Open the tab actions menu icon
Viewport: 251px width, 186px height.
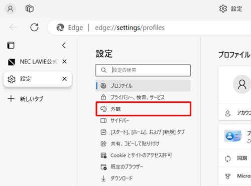[30, 9]
